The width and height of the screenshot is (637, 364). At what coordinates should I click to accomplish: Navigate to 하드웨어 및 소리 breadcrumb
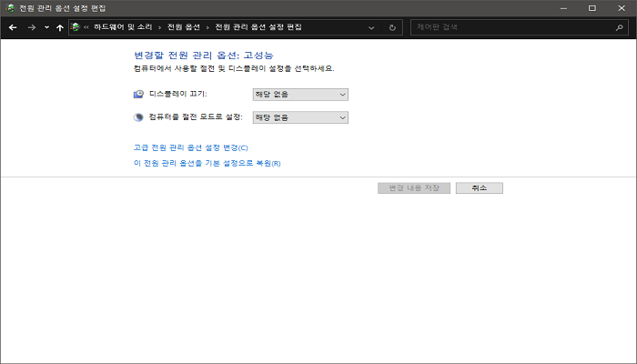[x=123, y=28]
